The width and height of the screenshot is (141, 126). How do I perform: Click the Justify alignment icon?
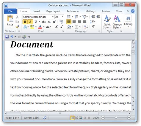pyautogui.click(x=84, y=22)
